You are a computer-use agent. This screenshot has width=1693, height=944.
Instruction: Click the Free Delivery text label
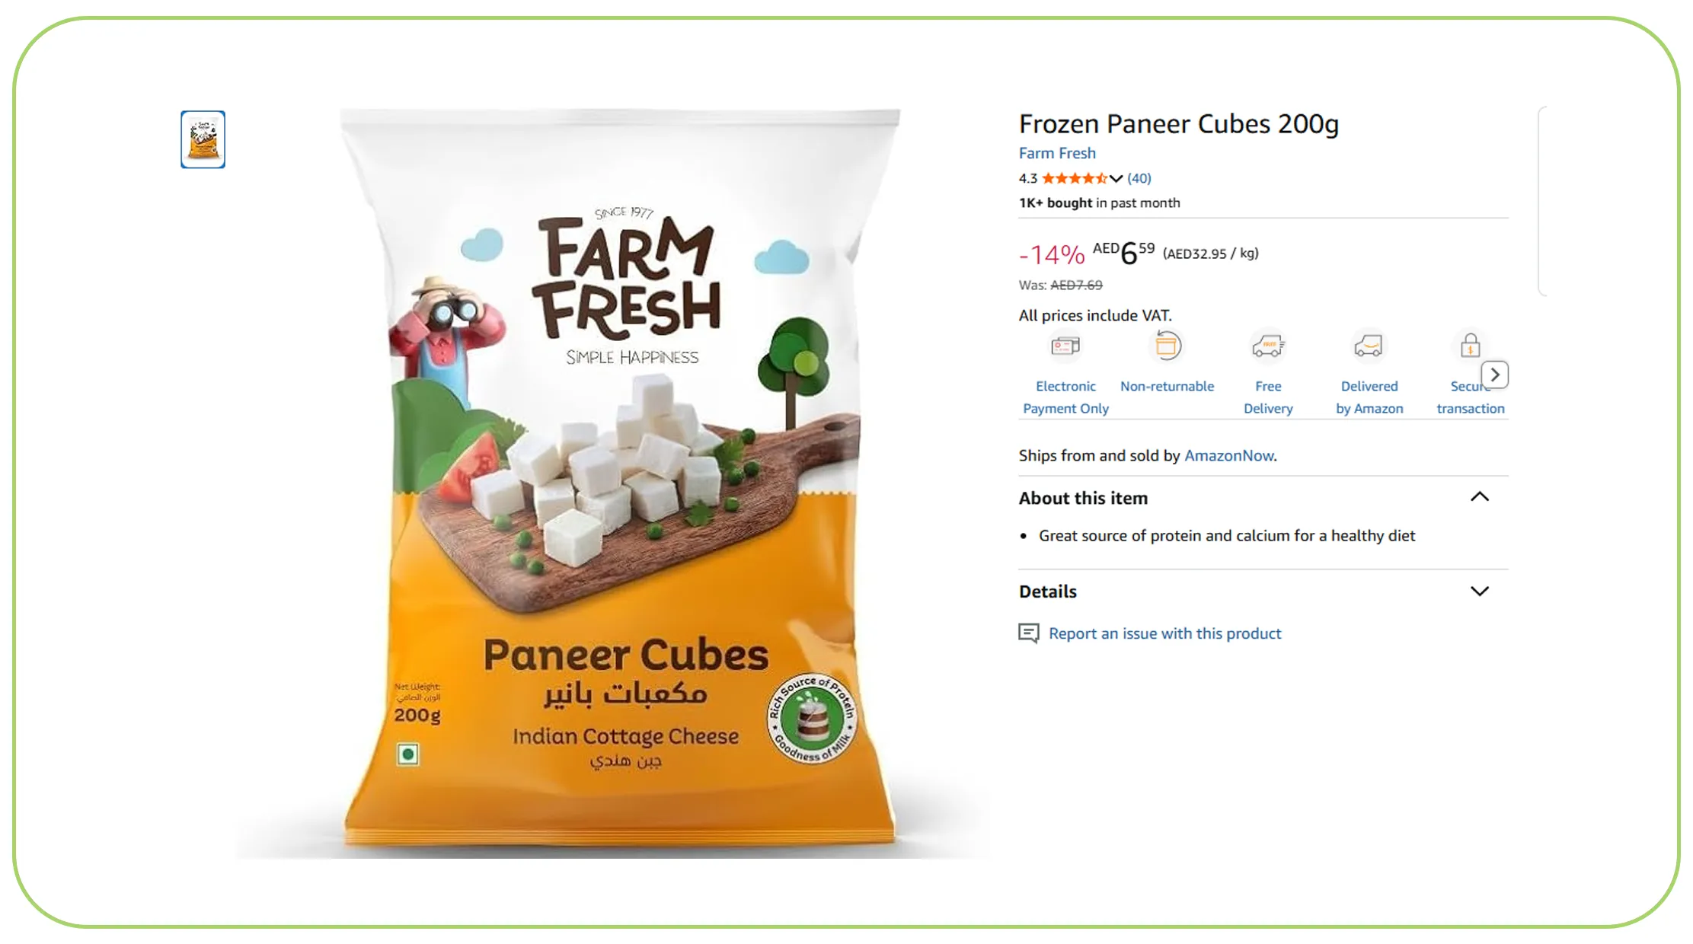(x=1268, y=397)
